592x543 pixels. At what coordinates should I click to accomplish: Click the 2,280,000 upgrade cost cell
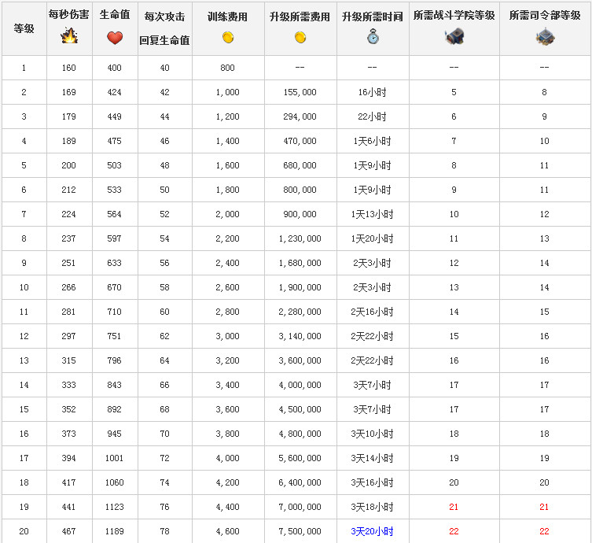click(300, 312)
